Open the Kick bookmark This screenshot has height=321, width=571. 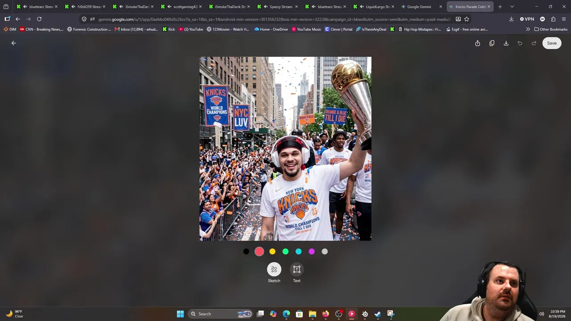point(169,29)
